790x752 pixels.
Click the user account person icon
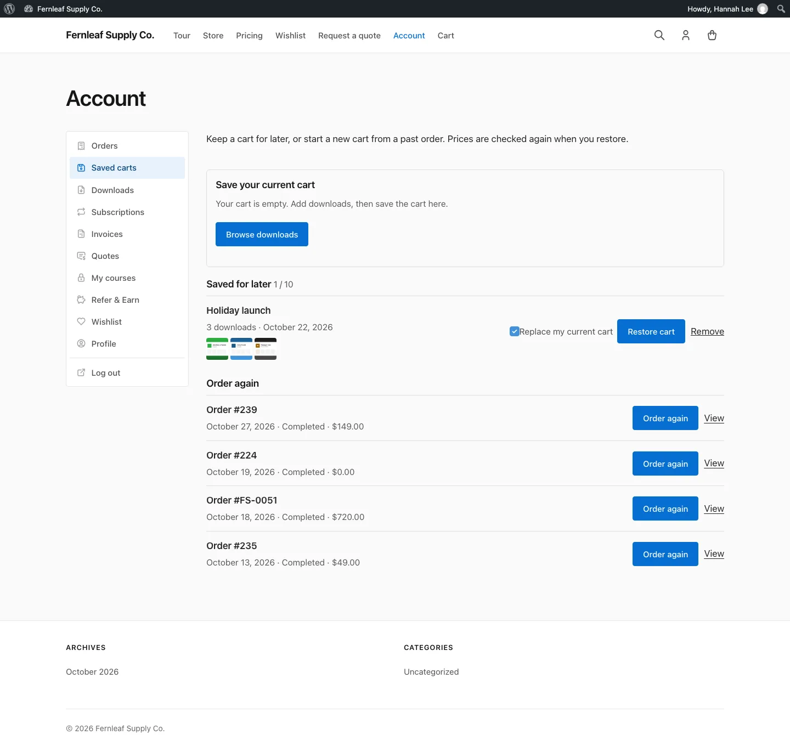tap(686, 35)
